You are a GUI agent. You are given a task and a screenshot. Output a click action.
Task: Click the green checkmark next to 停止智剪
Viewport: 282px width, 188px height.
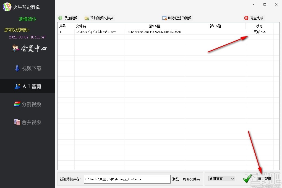247,179
